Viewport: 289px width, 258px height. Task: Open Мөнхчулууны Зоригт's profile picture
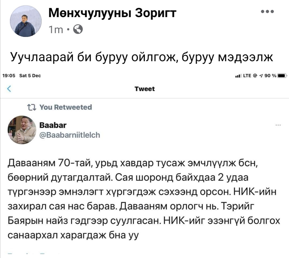(x=25, y=21)
